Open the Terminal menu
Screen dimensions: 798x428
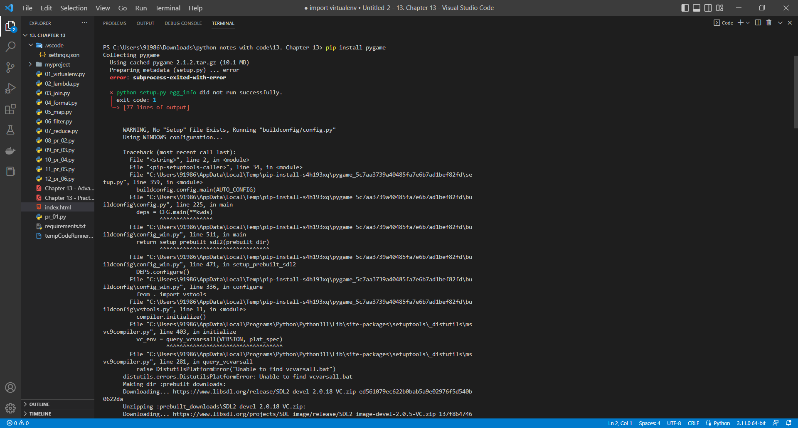pos(167,8)
